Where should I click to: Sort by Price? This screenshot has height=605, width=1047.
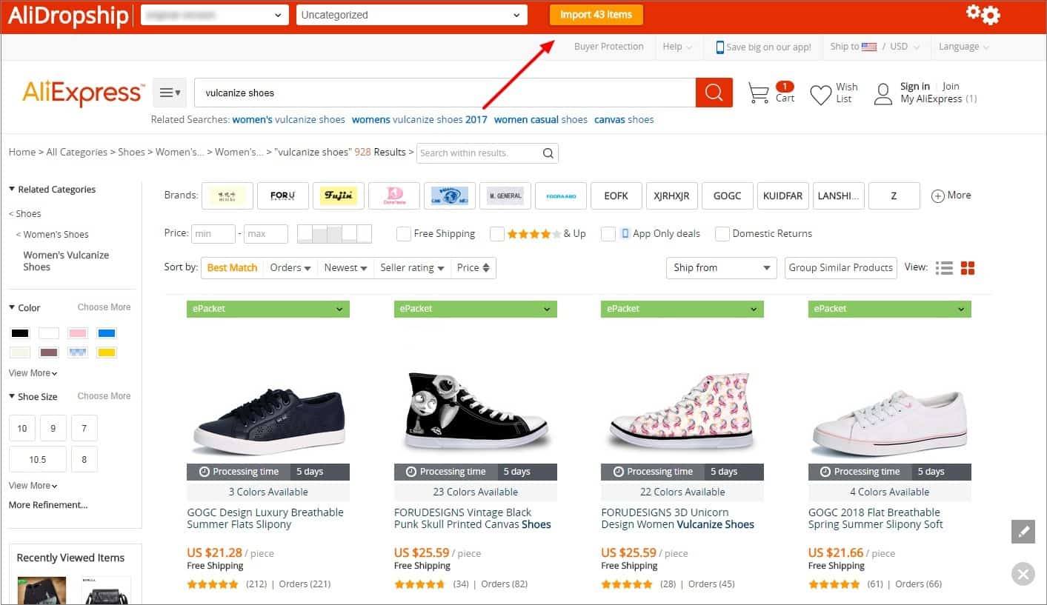coord(473,268)
